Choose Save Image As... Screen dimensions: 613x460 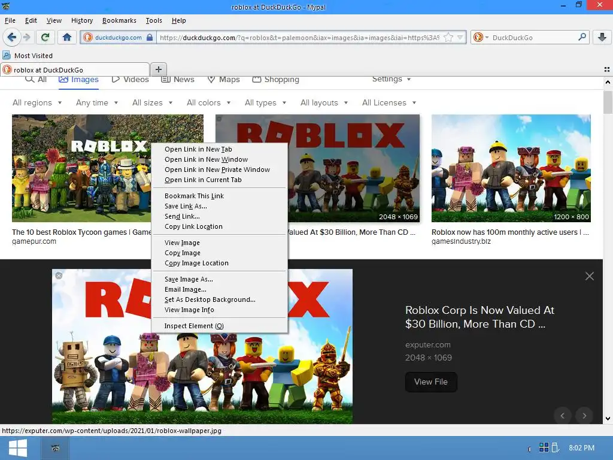219,279
